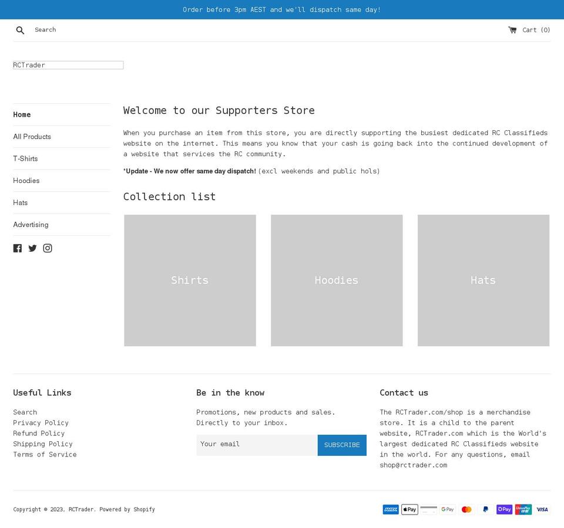Click the generic credit card payment icon
The image size is (564, 528).
pos(429,509)
